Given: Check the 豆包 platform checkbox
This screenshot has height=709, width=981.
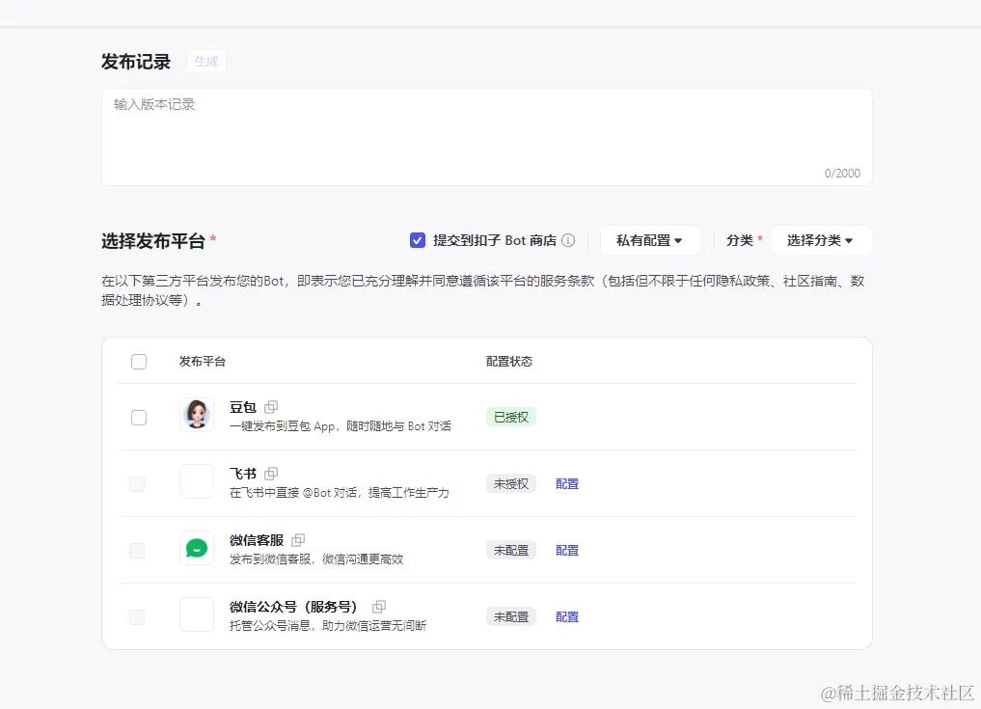Looking at the screenshot, I should (139, 418).
